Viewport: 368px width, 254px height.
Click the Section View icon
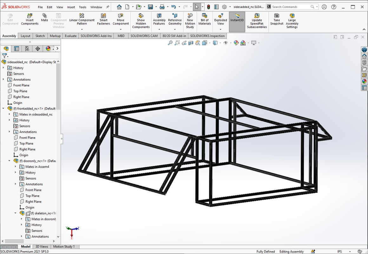click(191, 43)
